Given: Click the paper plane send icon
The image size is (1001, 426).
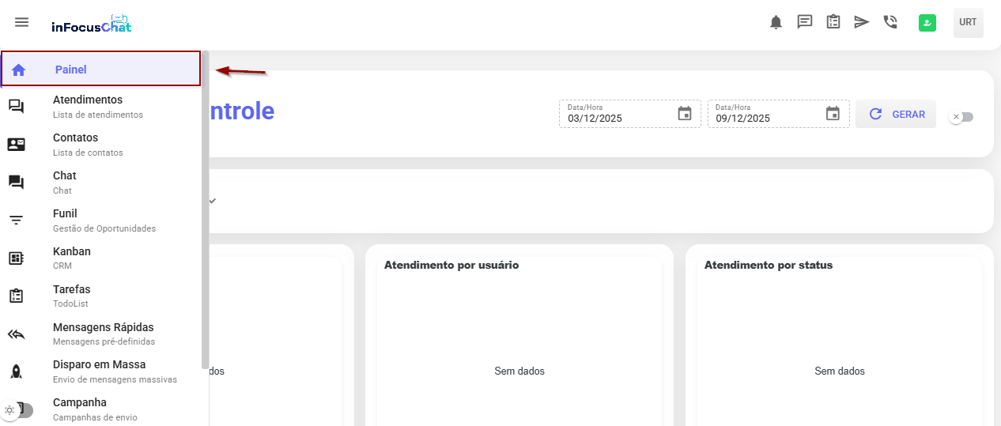Looking at the screenshot, I should (x=861, y=22).
